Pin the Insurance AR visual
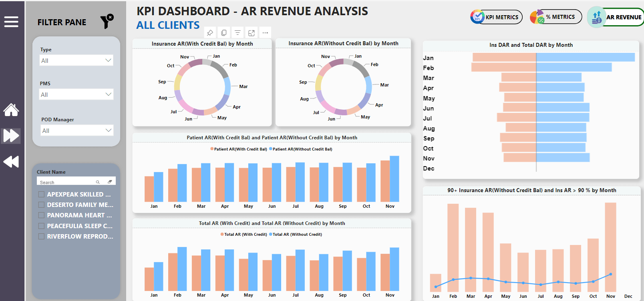The width and height of the screenshot is (644, 301). (210, 33)
